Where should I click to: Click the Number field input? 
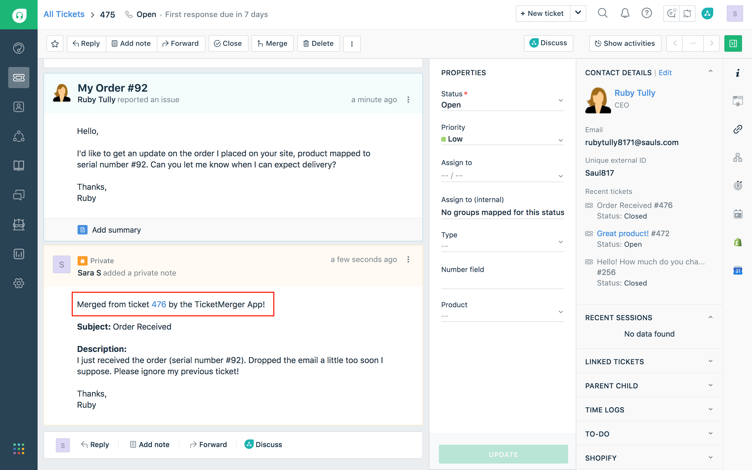point(502,282)
